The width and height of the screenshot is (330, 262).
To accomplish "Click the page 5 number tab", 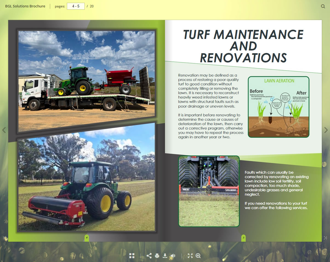I will (243, 238).
